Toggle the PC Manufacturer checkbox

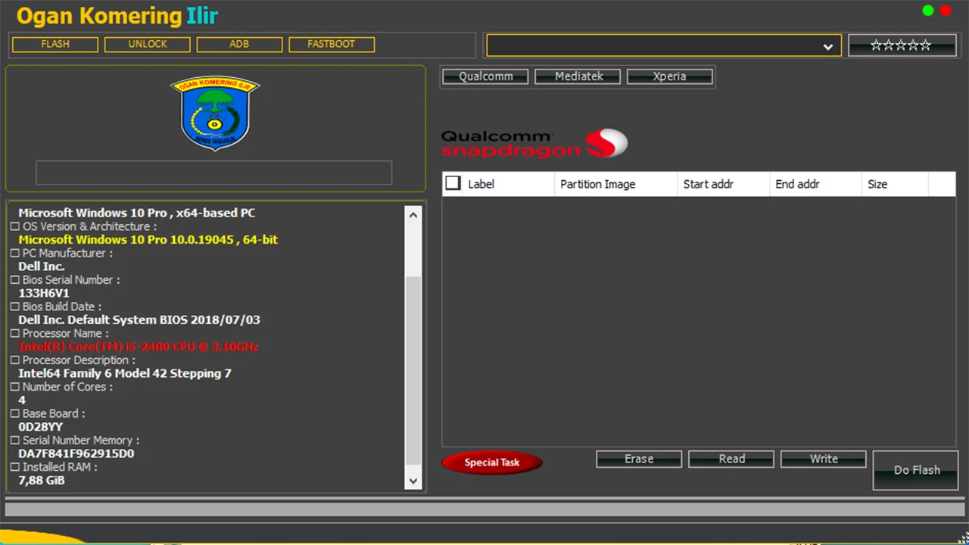click(14, 253)
